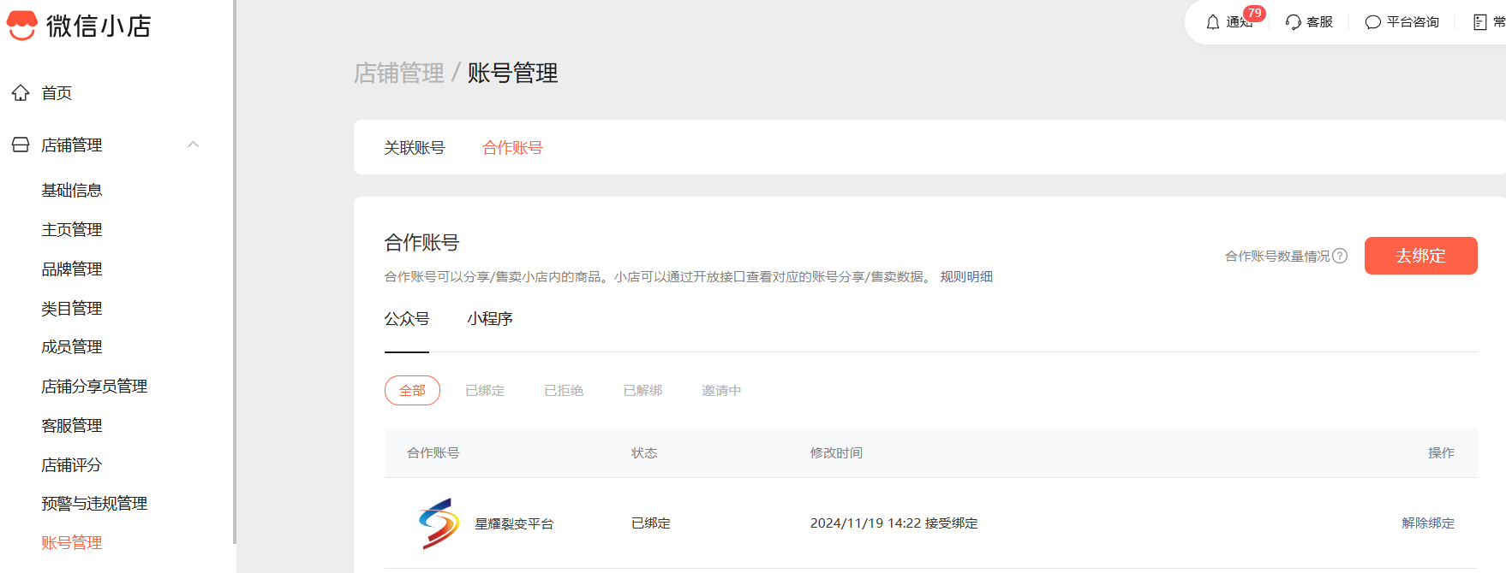Click the document icon at top right
Screen dimensions: 1506x573
point(1480,22)
